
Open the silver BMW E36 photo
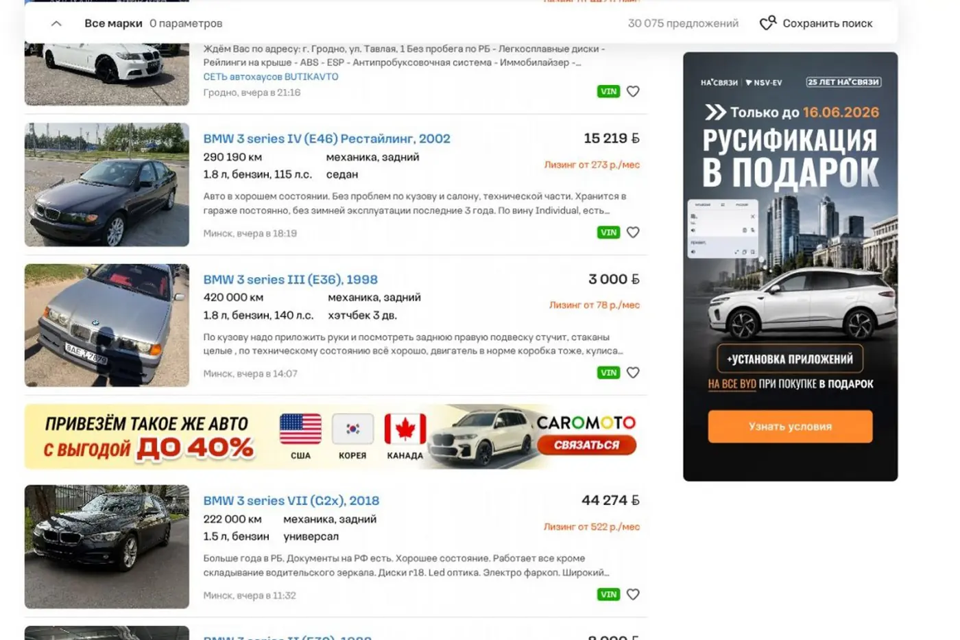(x=107, y=325)
